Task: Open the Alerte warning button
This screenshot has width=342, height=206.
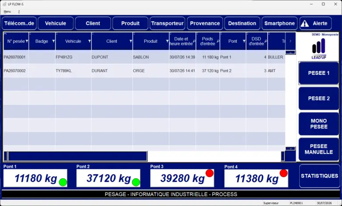Action: tap(316, 23)
